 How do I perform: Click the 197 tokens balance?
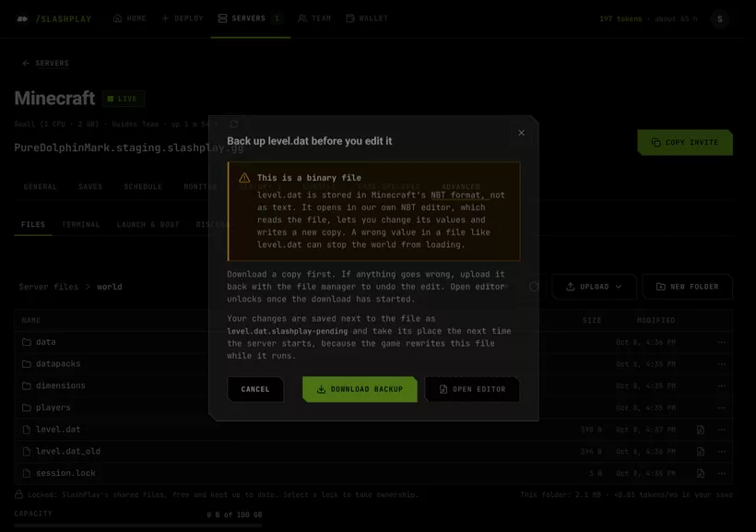(620, 18)
